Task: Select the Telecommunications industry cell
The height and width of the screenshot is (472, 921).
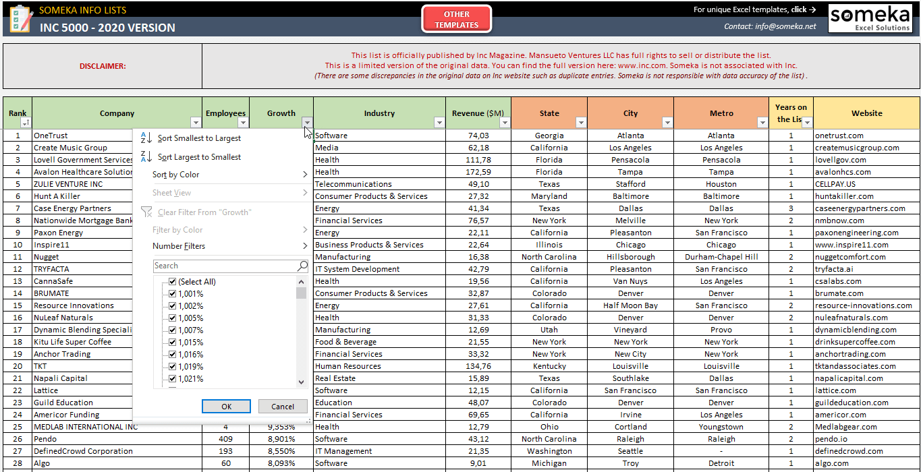Action: click(x=379, y=184)
